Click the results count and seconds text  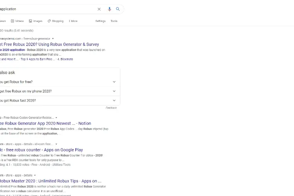[x=17, y=31]
